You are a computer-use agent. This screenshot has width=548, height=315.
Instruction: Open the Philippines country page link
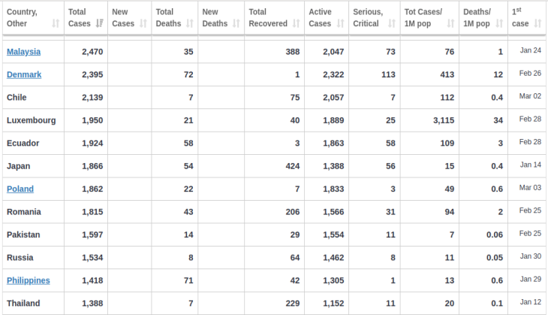pos(29,280)
